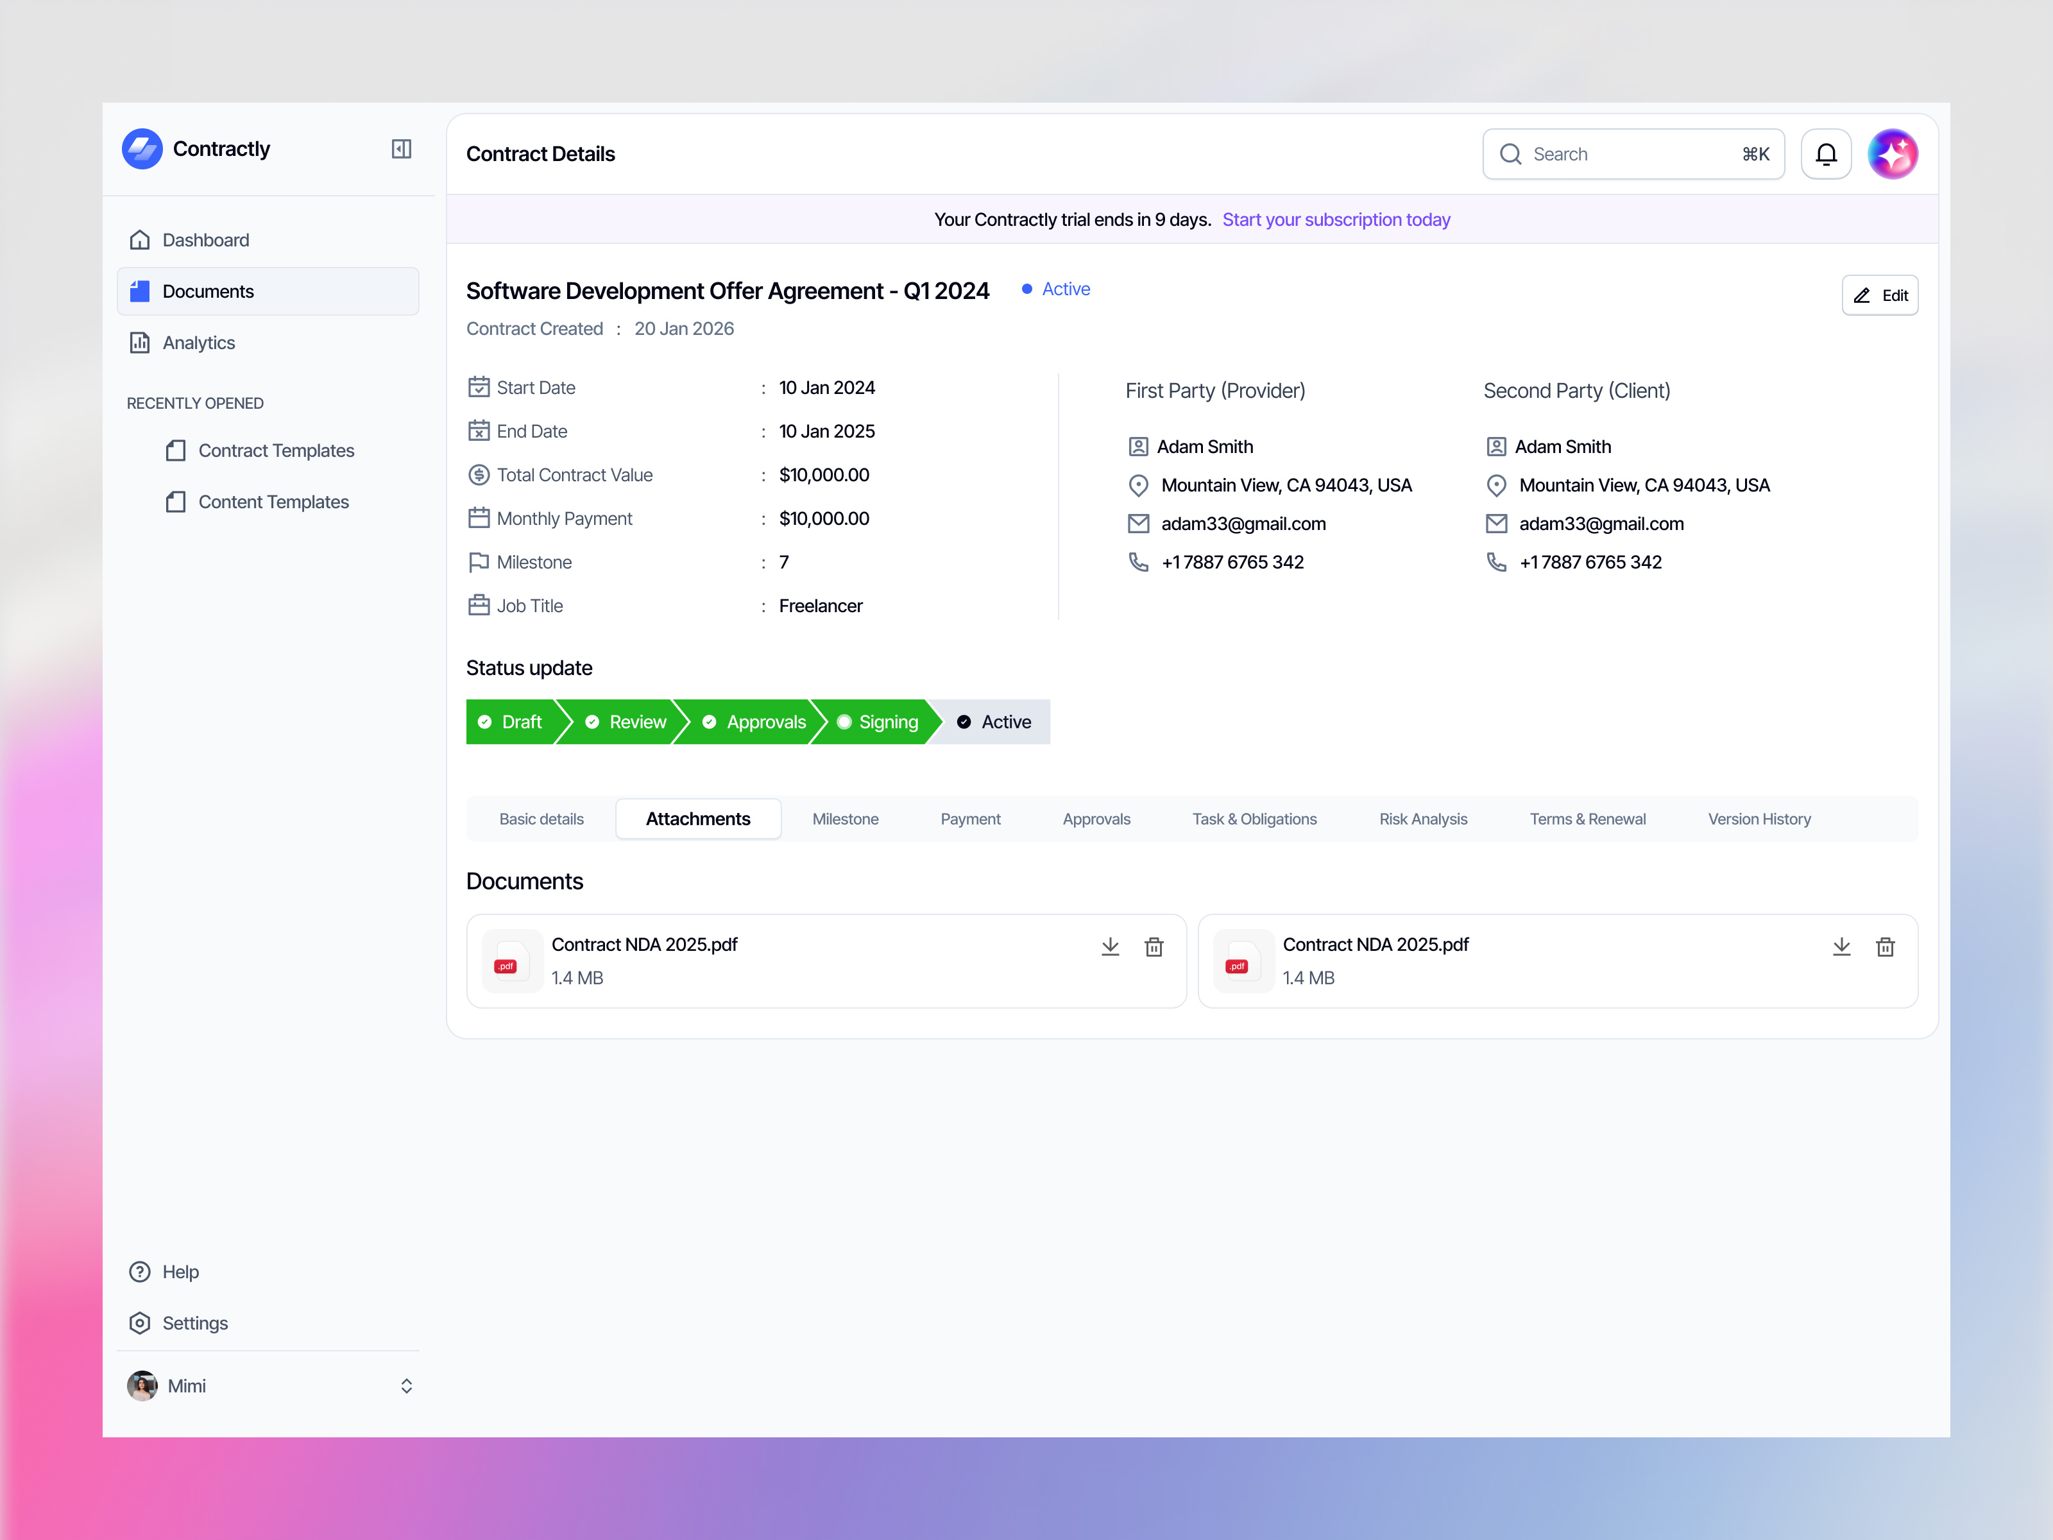Click the second PDF file thumbnail
This screenshot has width=2053, height=1540.
coord(1243,961)
